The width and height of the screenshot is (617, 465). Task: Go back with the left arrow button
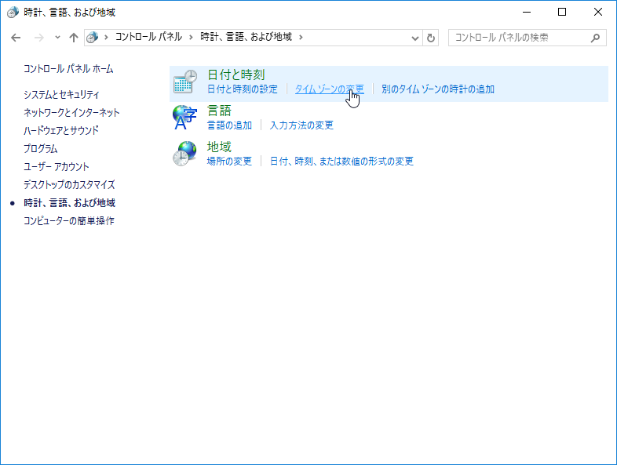click(x=16, y=38)
